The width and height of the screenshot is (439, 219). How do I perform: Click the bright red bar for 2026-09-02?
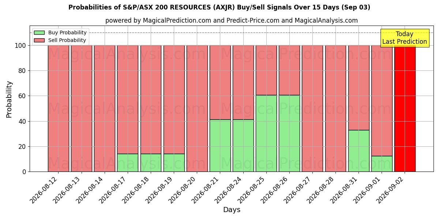click(405, 108)
